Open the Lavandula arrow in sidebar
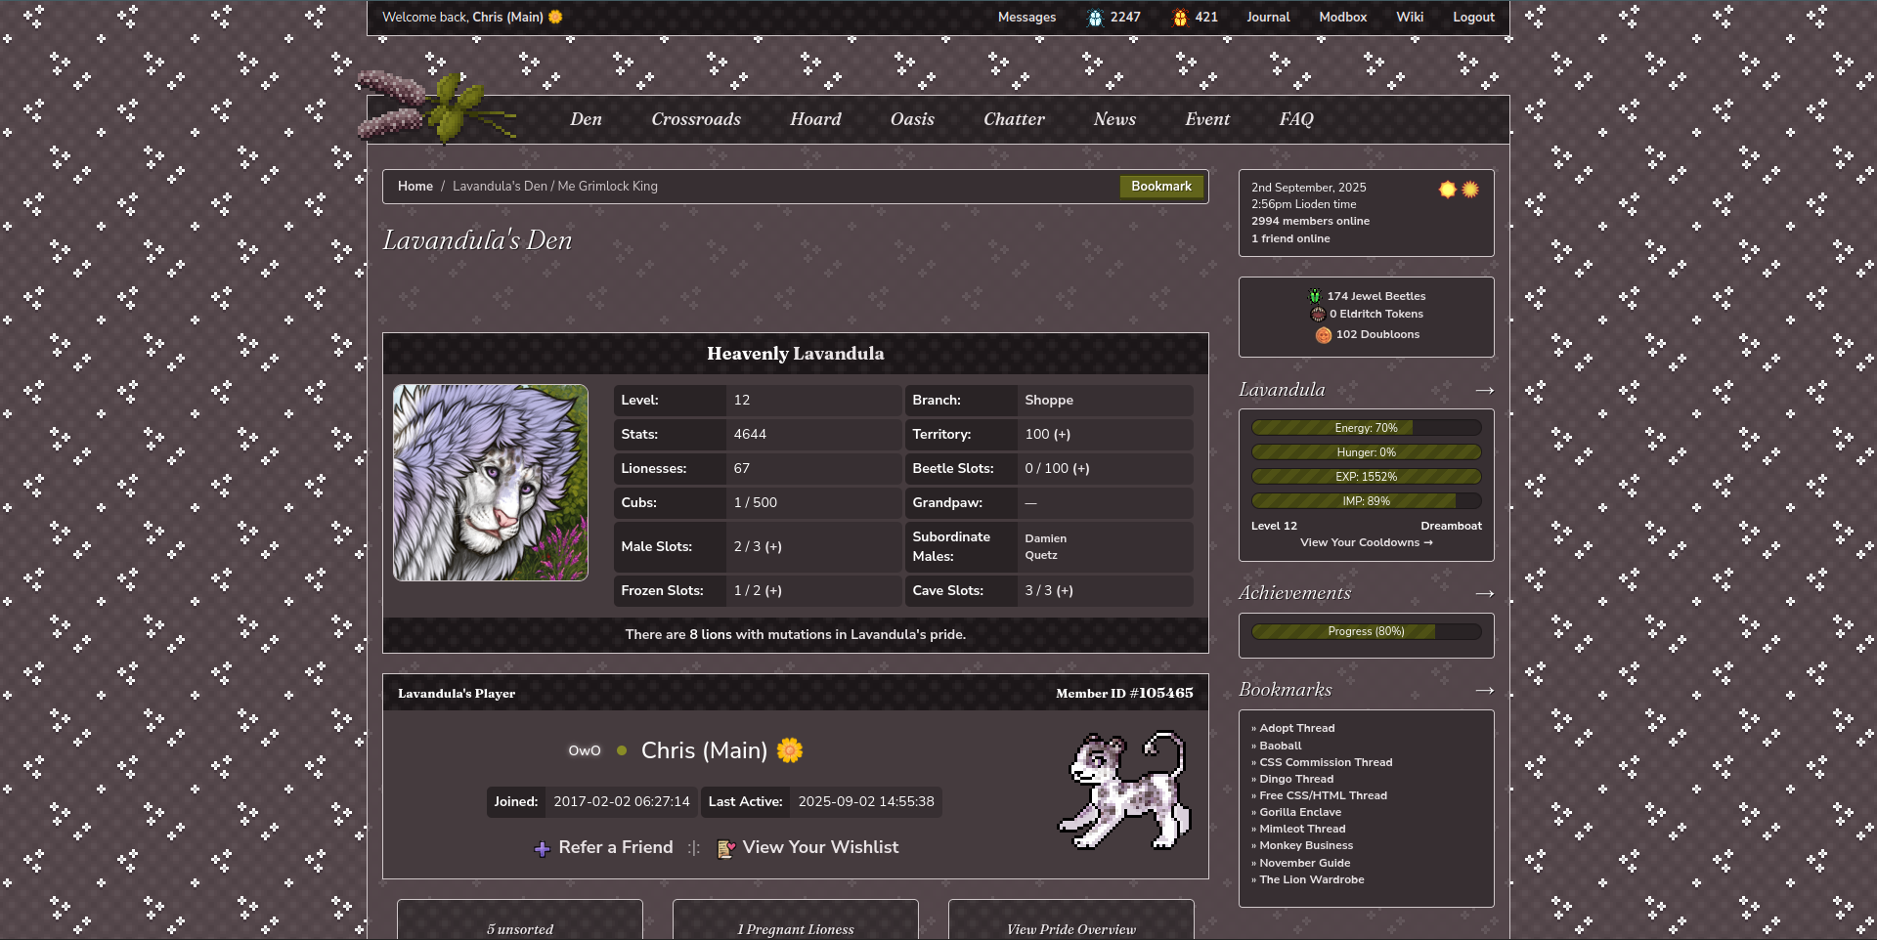The image size is (1877, 940). 1484,390
